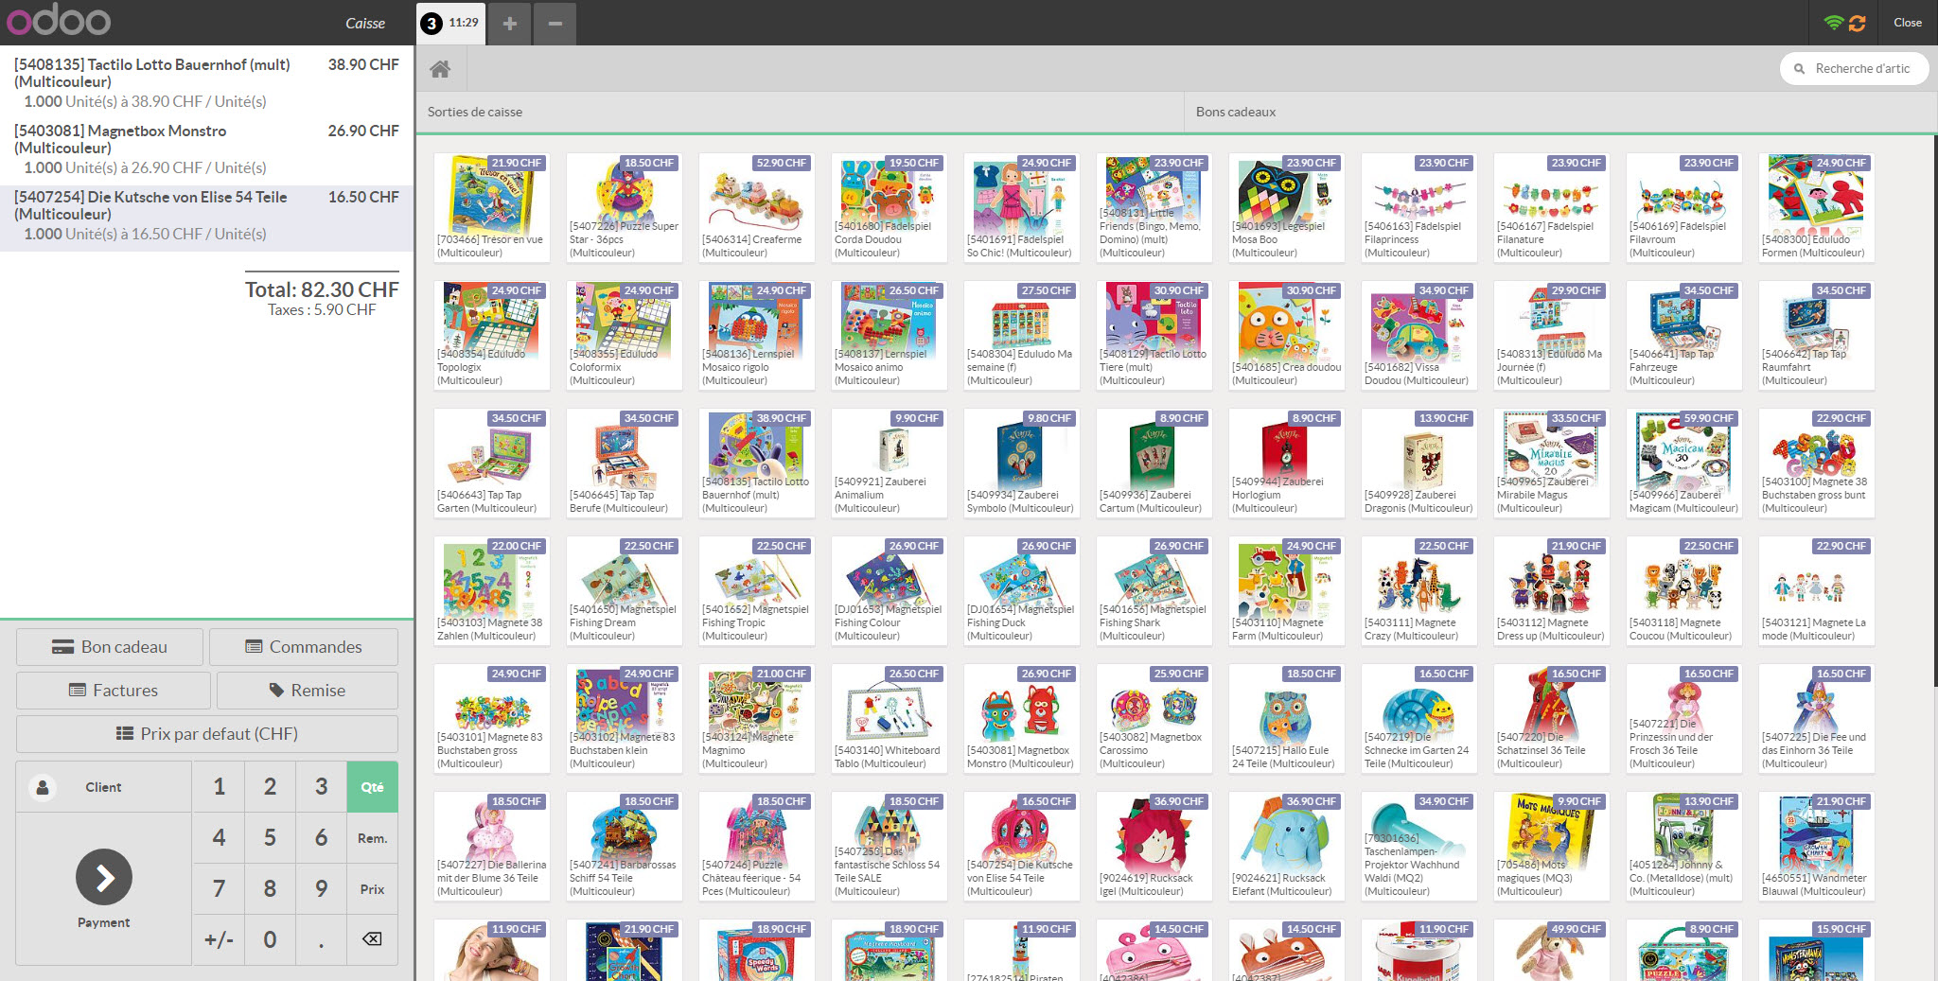Add a new order with the plus button
The width and height of the screenshot is (1938, 981).
pyautogui.click(x=509, y=23)
